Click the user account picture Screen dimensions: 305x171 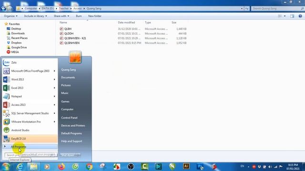[x=75, y=57]
